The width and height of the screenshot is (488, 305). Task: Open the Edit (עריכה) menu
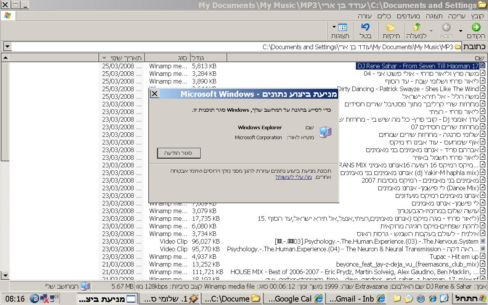(x=457, y=16)
